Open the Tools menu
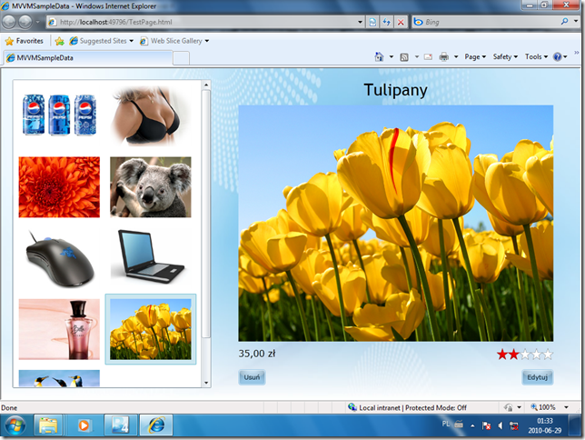The image size is (585, 440). (x=536, y=56)
